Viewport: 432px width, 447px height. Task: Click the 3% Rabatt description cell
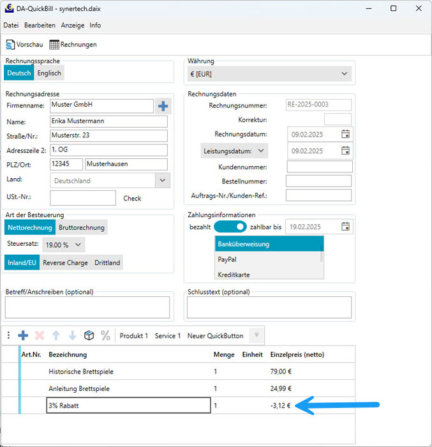128,405
